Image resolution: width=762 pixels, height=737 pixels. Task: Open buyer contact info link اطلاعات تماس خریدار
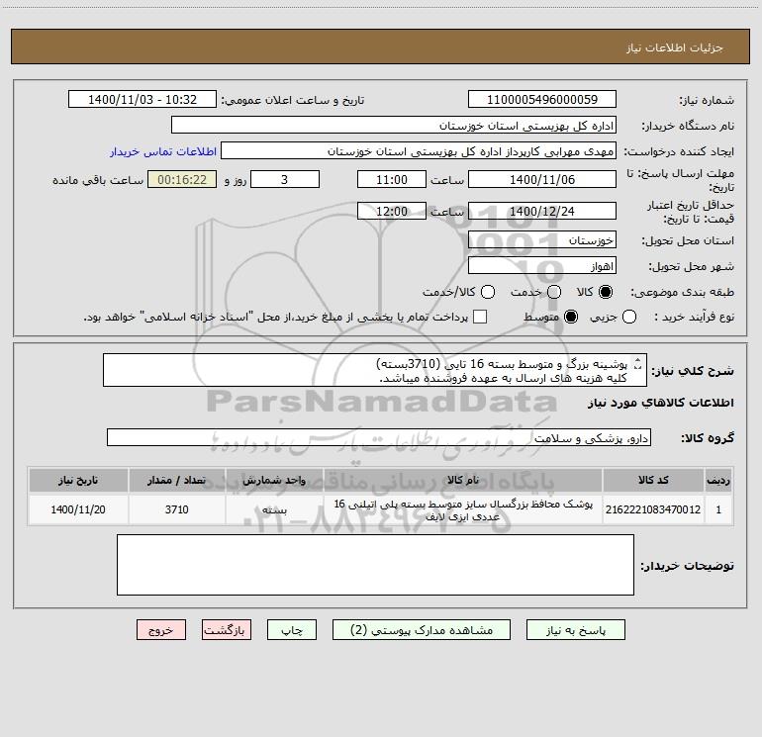click(x=163, y=151)
